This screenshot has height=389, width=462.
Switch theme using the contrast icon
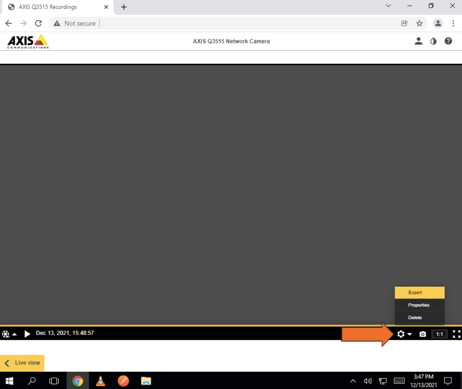pos(433,41)
